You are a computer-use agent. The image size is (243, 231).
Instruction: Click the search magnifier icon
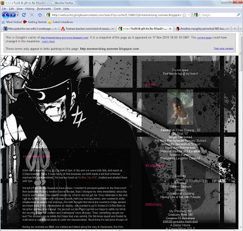[x=238, y=15]
